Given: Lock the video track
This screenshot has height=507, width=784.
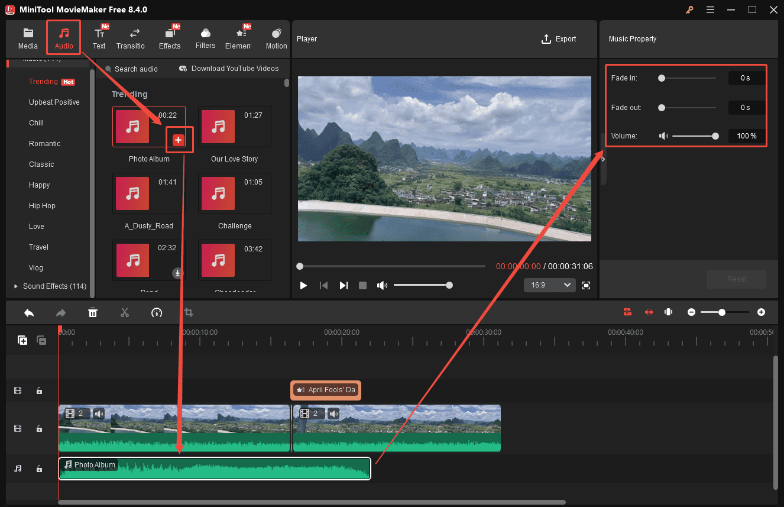Looking at the screenshot, I should [39, 428].
